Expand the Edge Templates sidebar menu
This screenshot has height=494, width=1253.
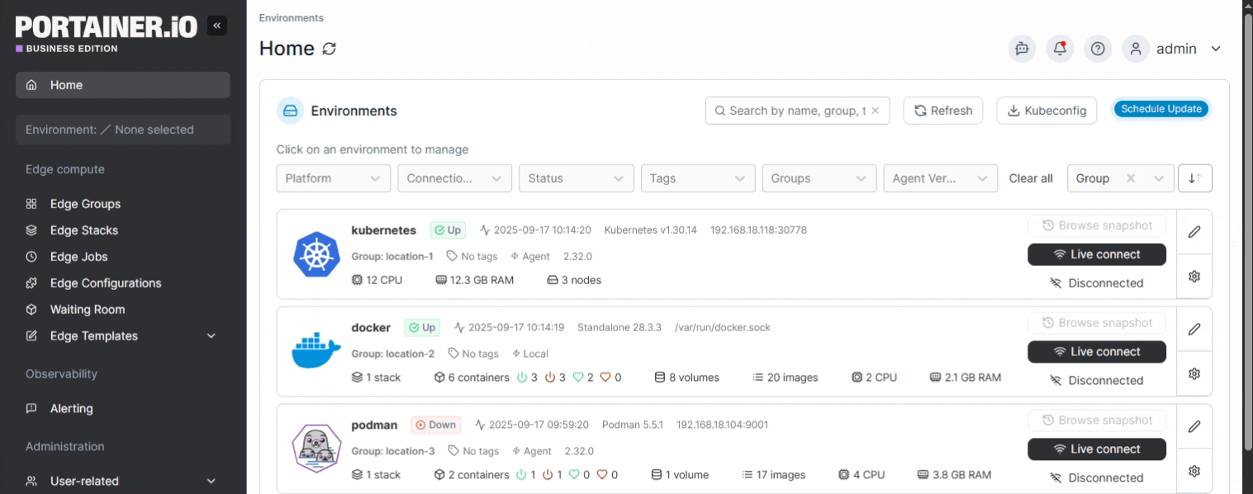click(x=211, y=336)
